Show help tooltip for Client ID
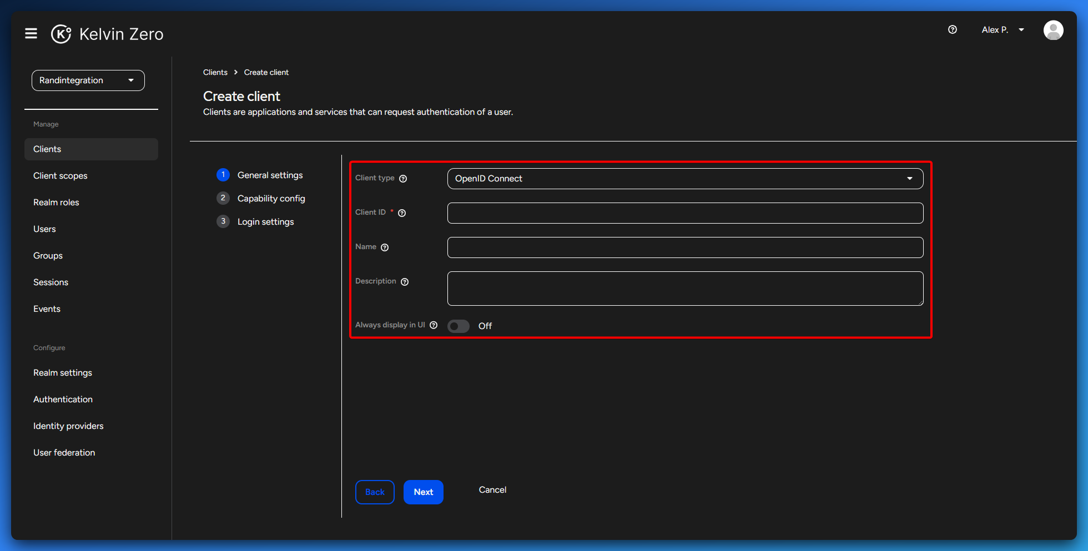Image resolution: width=1088 pixels, height=551 pixels. [402, 213]
